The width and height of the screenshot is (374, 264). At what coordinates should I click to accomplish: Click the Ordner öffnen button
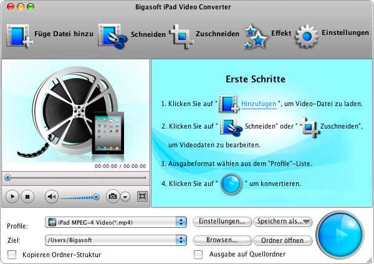tap(283, 240)
